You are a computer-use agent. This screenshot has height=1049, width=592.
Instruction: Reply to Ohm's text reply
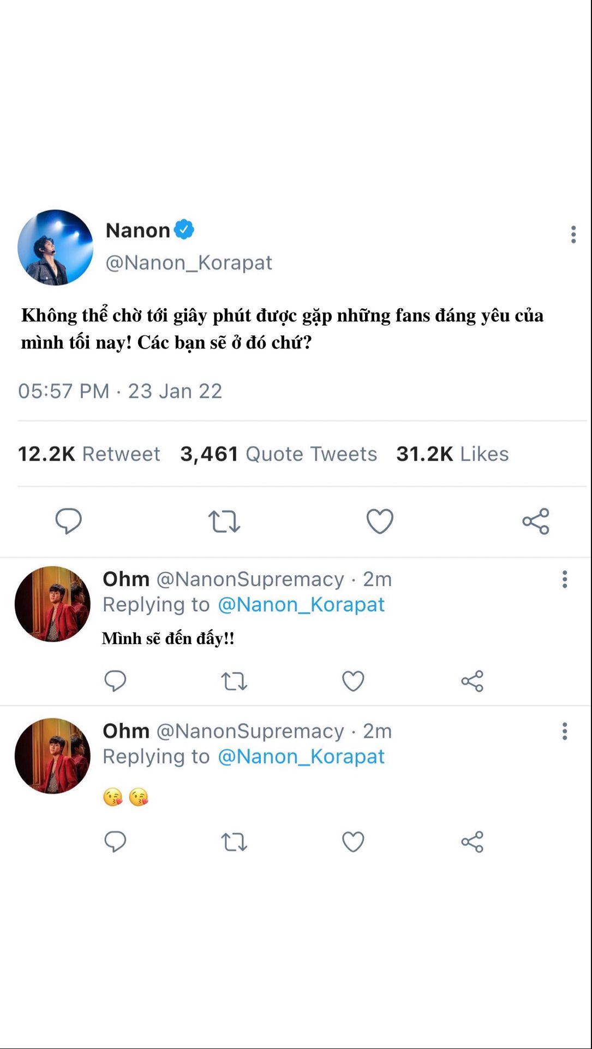pos(115,681)
